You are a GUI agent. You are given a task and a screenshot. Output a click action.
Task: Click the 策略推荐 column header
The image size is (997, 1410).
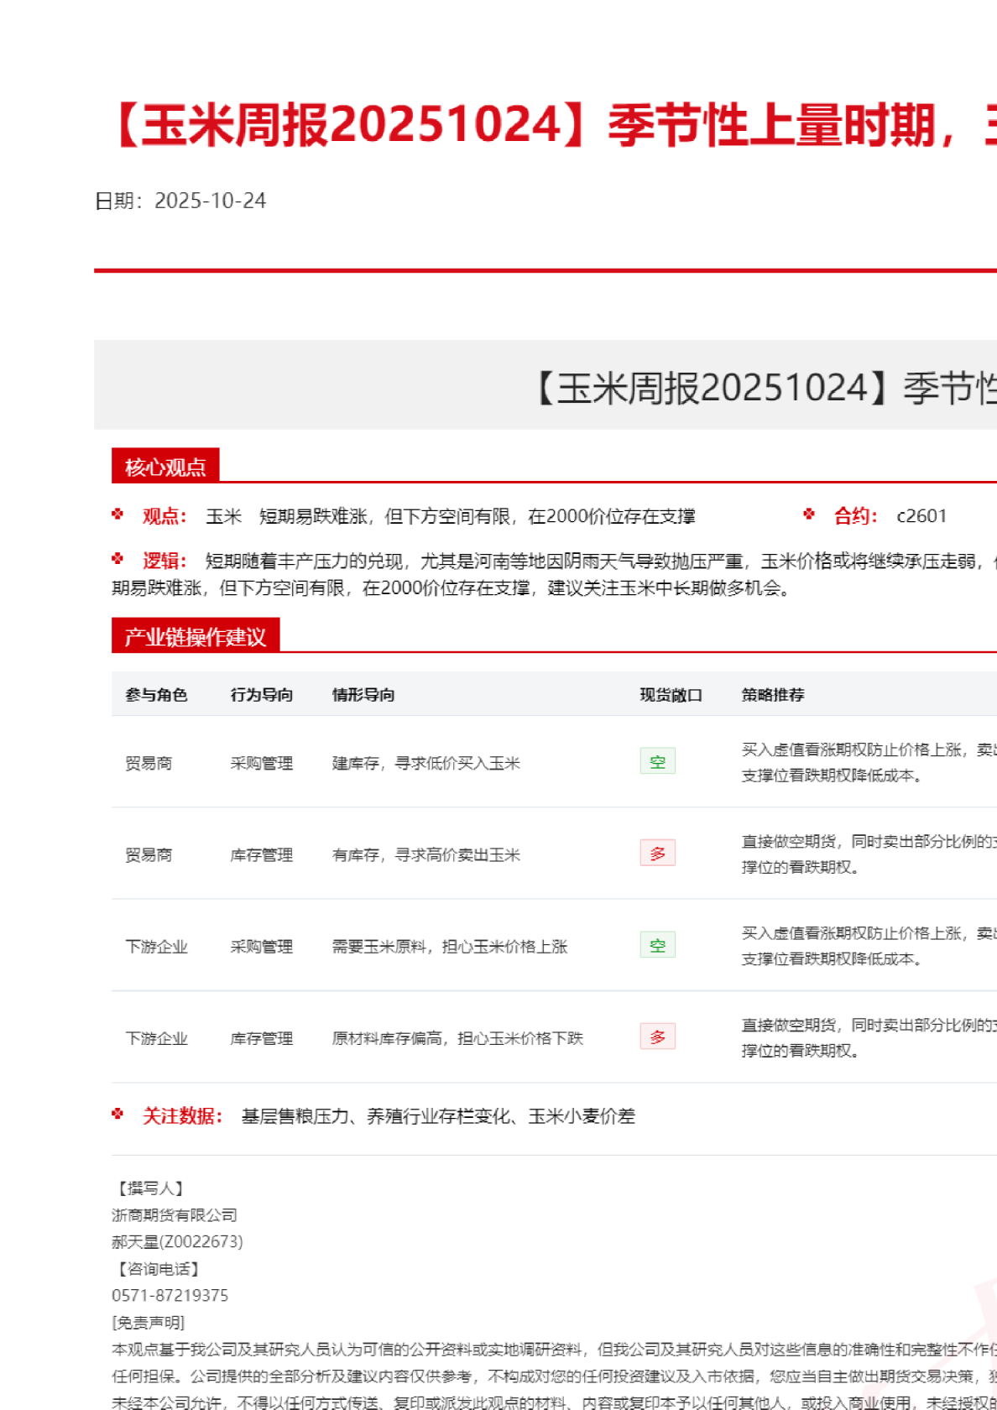(x=772, y=695)
